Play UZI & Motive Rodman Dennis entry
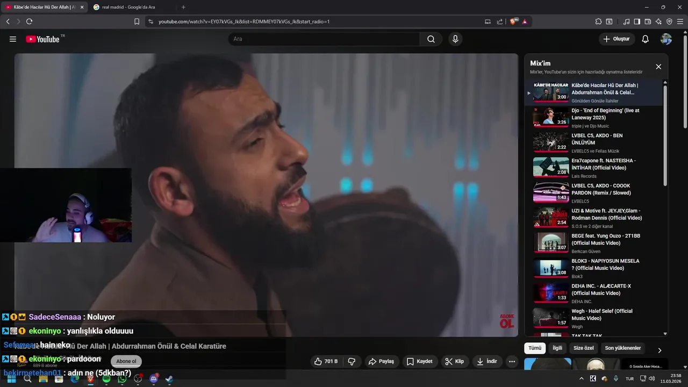Viewport: 688px width, 387px height. [x=593, y=218]
